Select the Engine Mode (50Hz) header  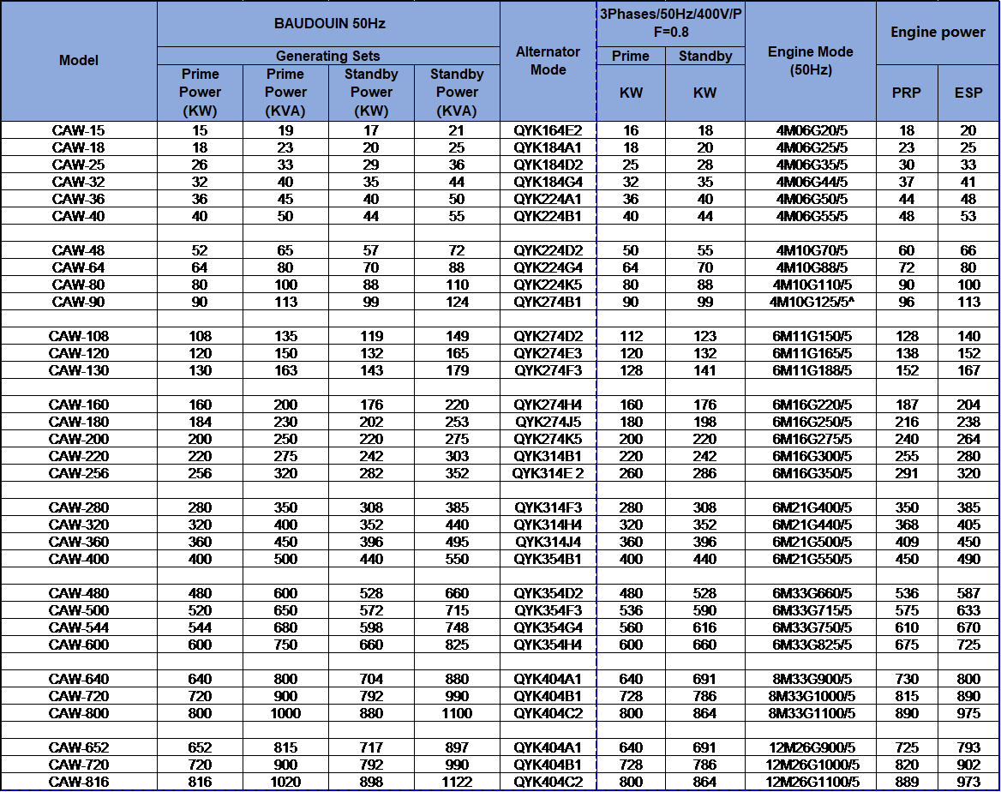tap(811, 61)
